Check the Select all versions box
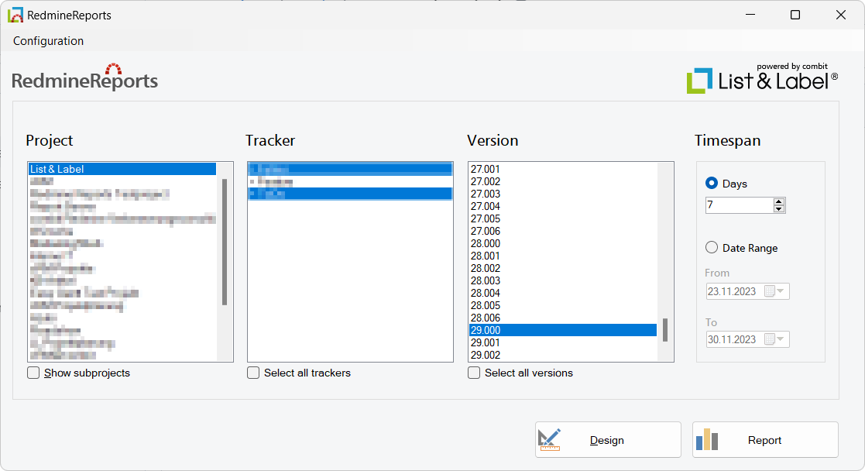This screenshot has height=471, width=865. coord(474,373)
